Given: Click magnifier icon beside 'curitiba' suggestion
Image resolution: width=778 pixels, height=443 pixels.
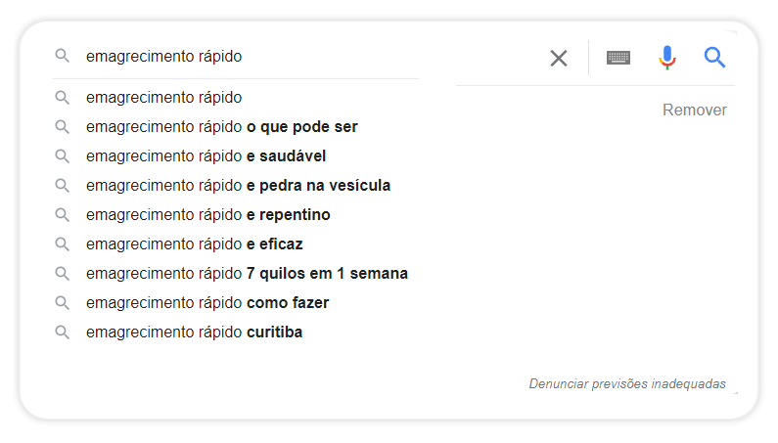Looking at the screenshot, I should tap(62, 332).
